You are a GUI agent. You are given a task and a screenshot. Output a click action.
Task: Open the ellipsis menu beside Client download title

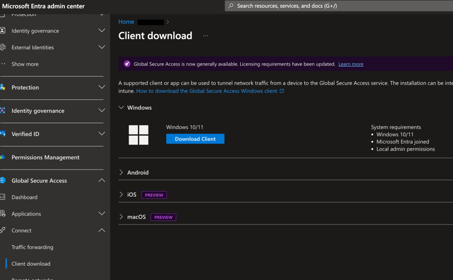205,36
